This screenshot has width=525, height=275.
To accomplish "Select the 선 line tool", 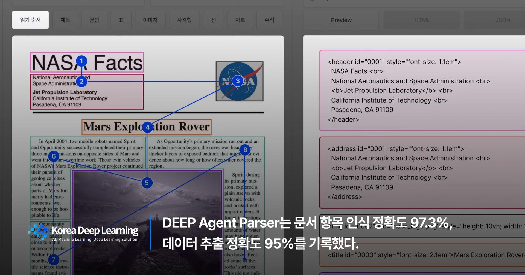I will pos(214,20).
